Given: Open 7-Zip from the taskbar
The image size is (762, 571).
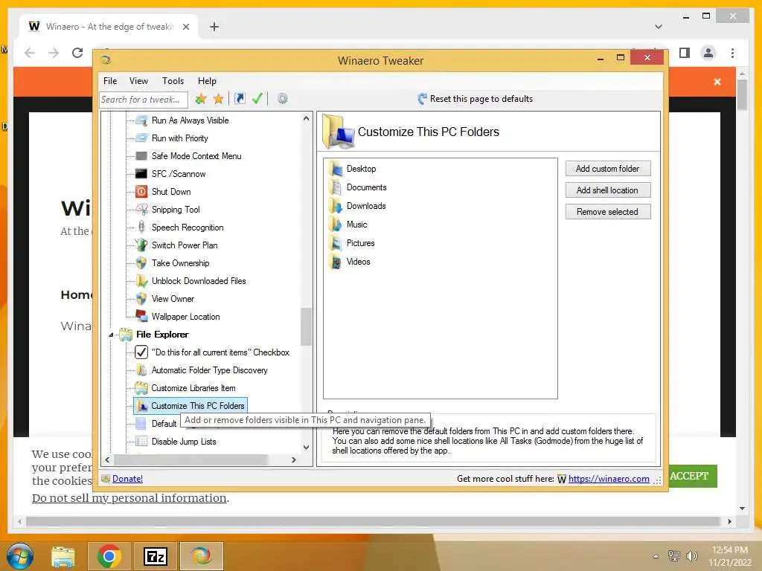Looking at the screenshot, I should click(156, 556).
